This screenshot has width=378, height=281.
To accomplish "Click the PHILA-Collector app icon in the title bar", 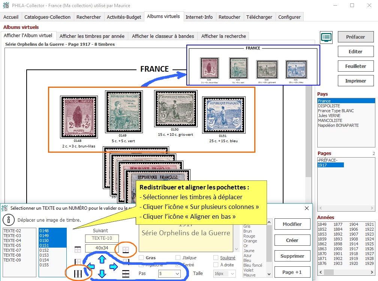I will point(6,5).
